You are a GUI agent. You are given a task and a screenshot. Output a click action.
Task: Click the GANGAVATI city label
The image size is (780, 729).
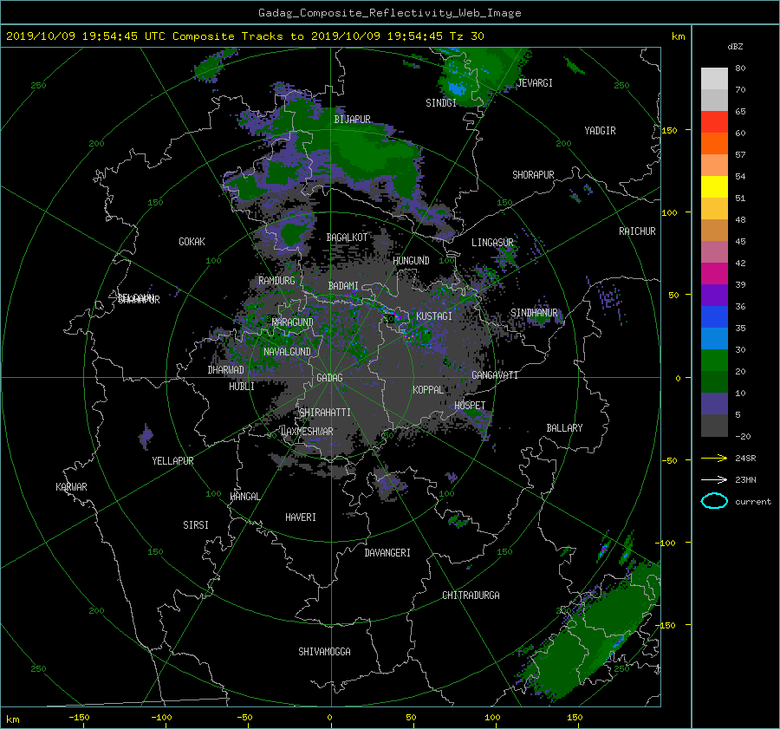point(495,374)
